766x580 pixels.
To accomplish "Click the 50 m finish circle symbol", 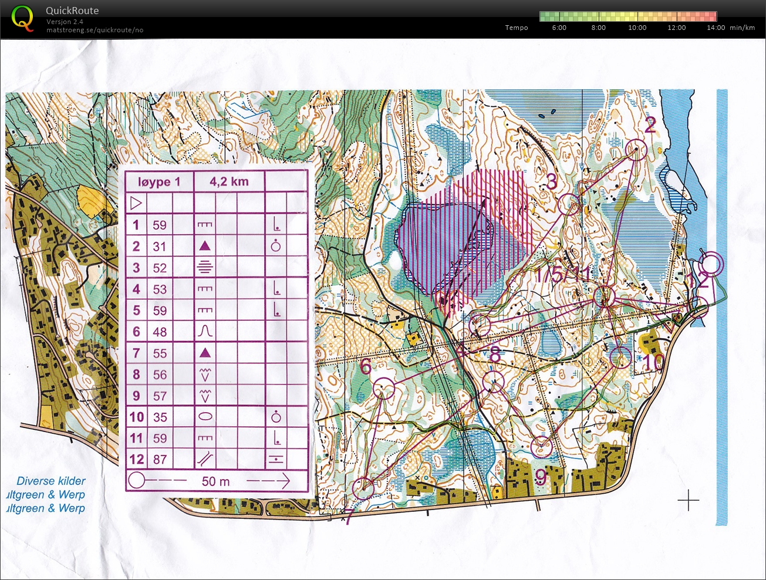I will (x=136, y=481).
